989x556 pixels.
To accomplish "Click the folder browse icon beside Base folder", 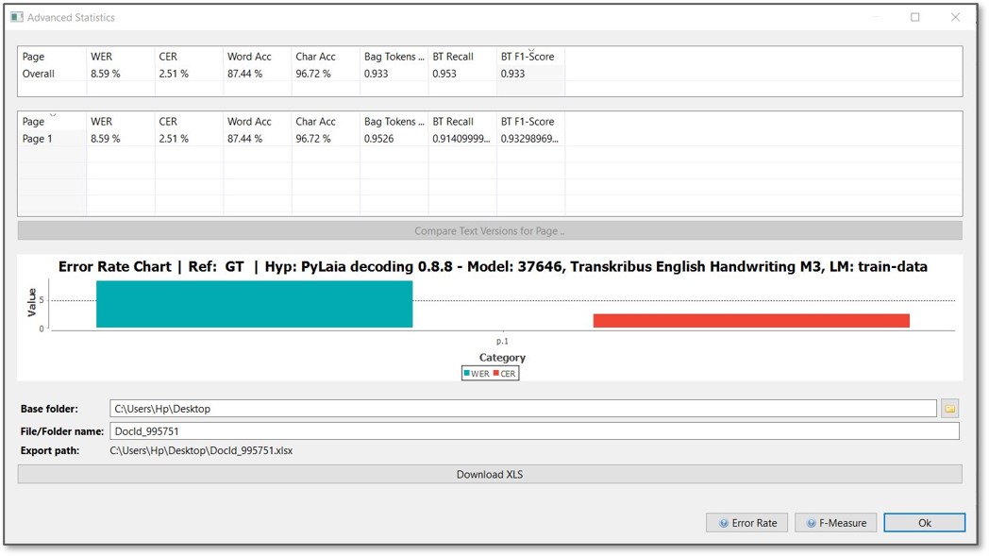I will point(949,409).
